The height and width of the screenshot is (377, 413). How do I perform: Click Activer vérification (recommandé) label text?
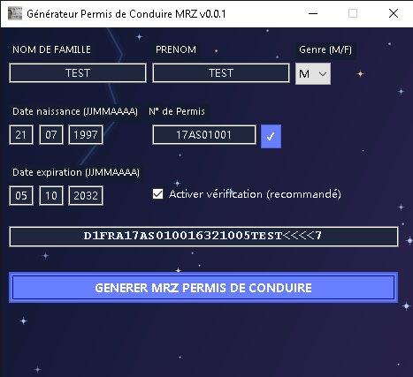click(x=255, y=194)
